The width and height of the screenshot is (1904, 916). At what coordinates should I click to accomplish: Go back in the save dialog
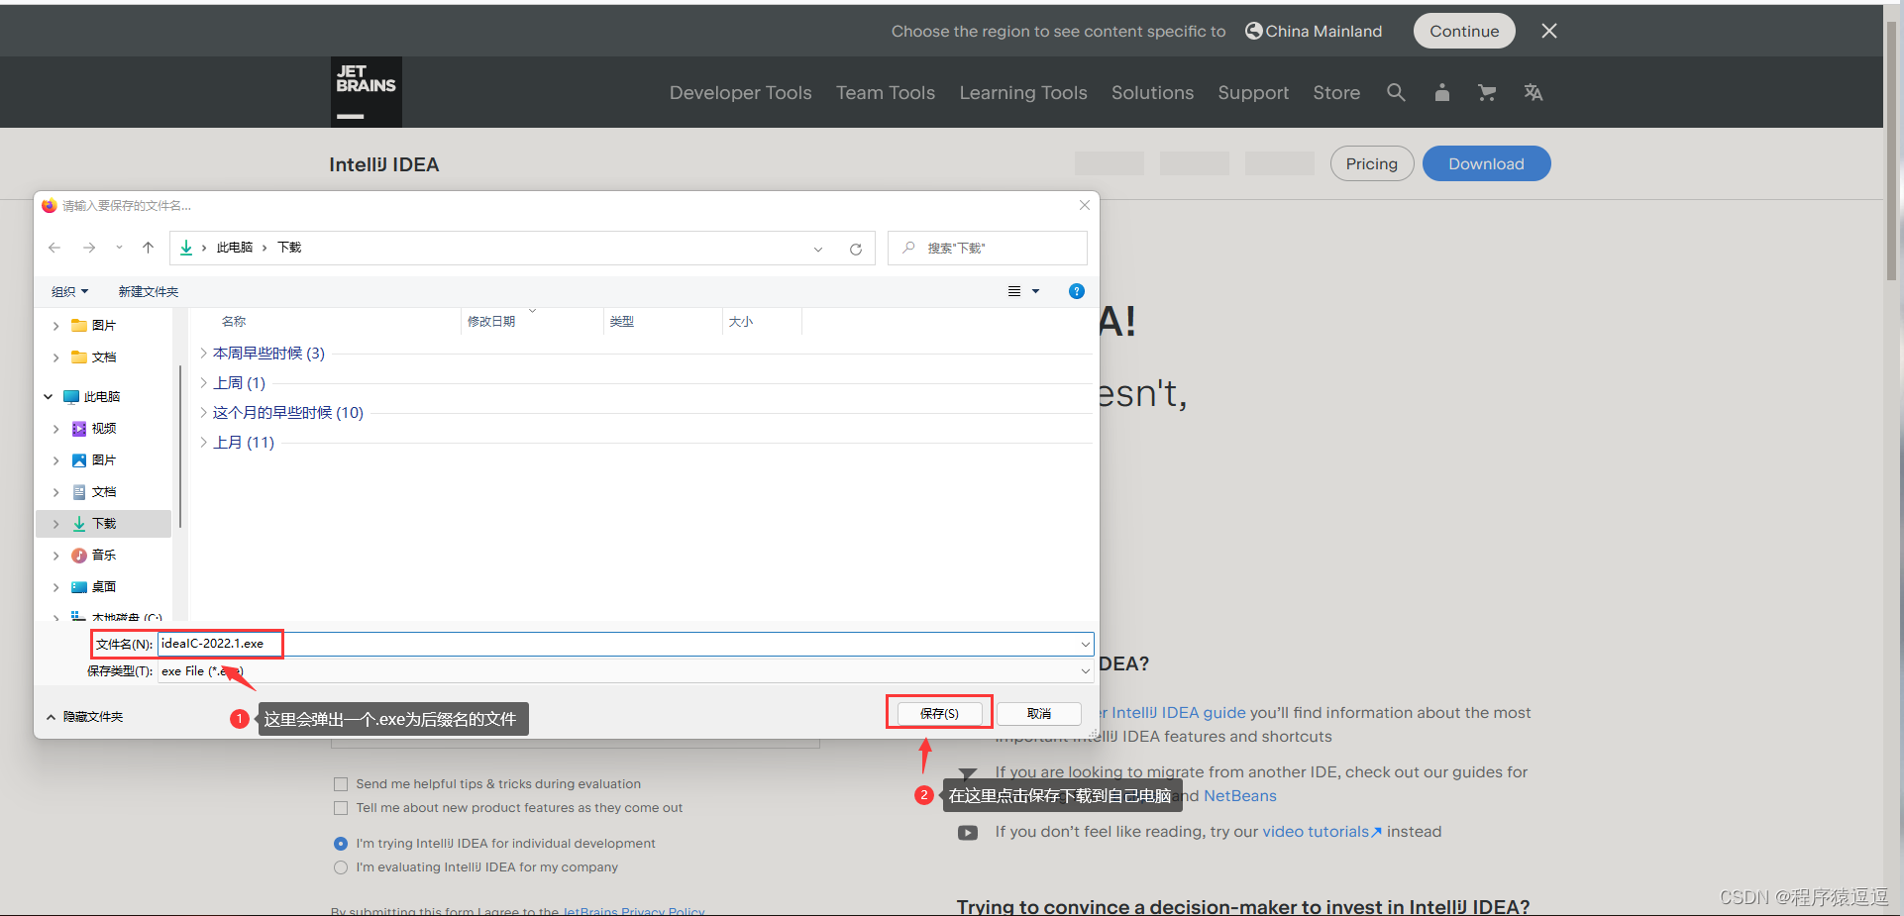click(54, 248)
